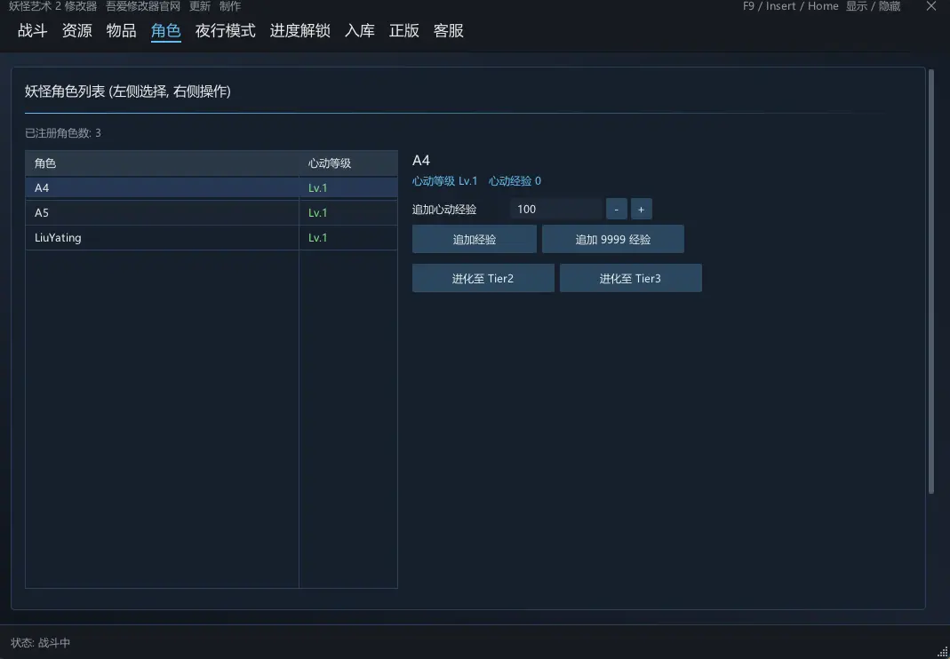
Task: Increase experience amount with plus button
Action: (x=641, y=209)
